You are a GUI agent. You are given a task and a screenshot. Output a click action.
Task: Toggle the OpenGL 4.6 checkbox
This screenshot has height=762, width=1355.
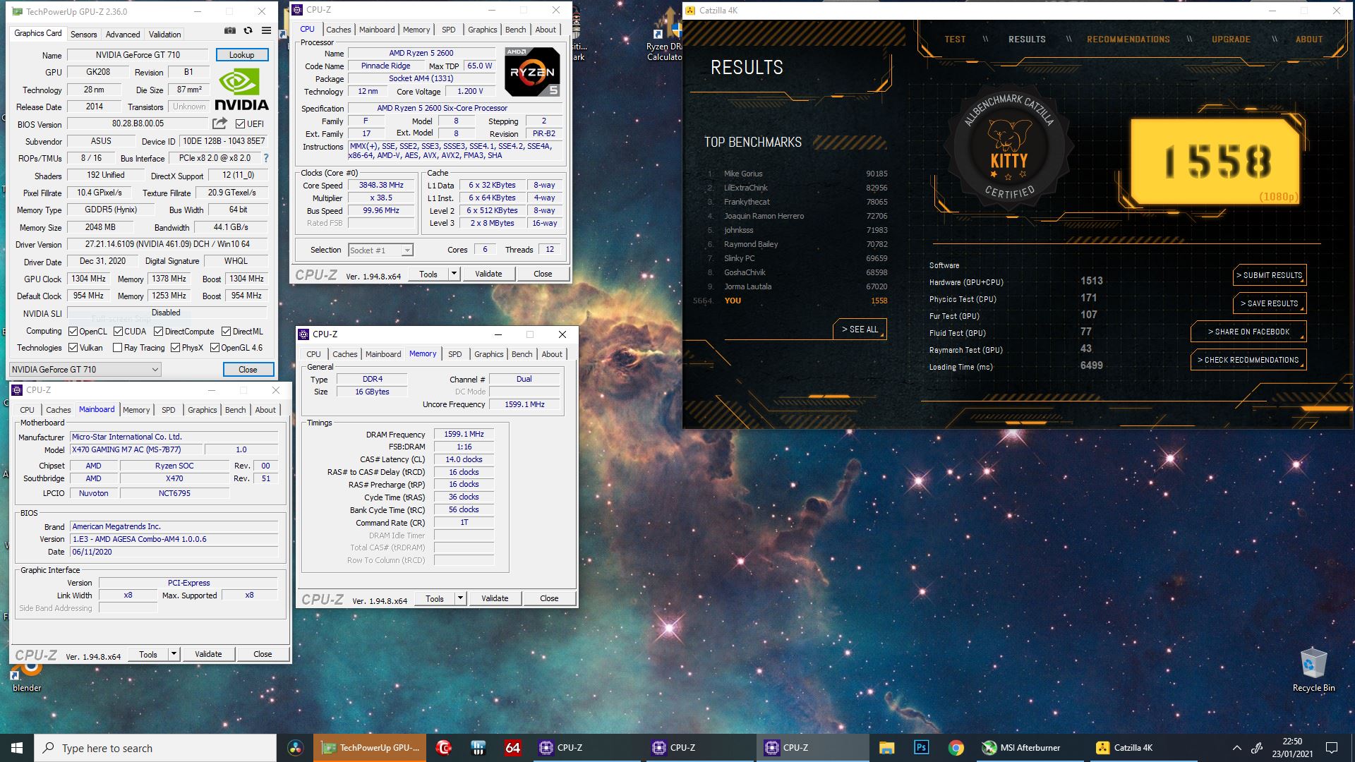pyautogui.click(x=215, y=348)
